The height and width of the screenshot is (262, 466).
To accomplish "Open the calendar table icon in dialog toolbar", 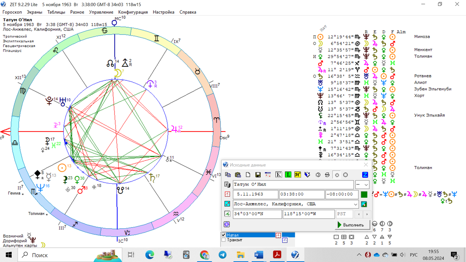I will click(x=268, y=175).
